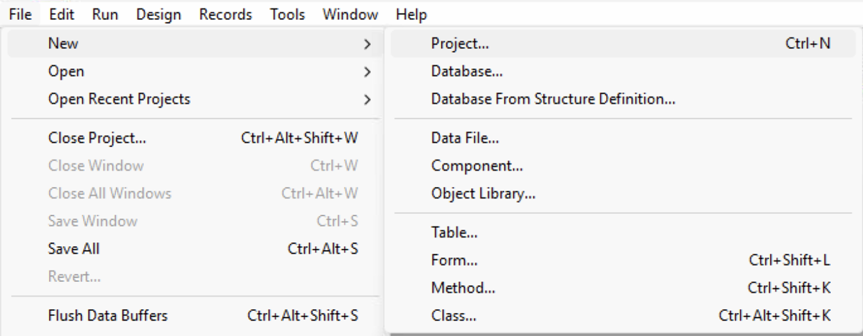Choose New Project from the submenu
The image size is (863, 336).
(460, 44)
